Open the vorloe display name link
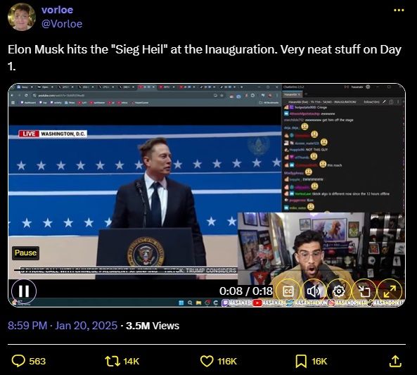 (57, 10)
